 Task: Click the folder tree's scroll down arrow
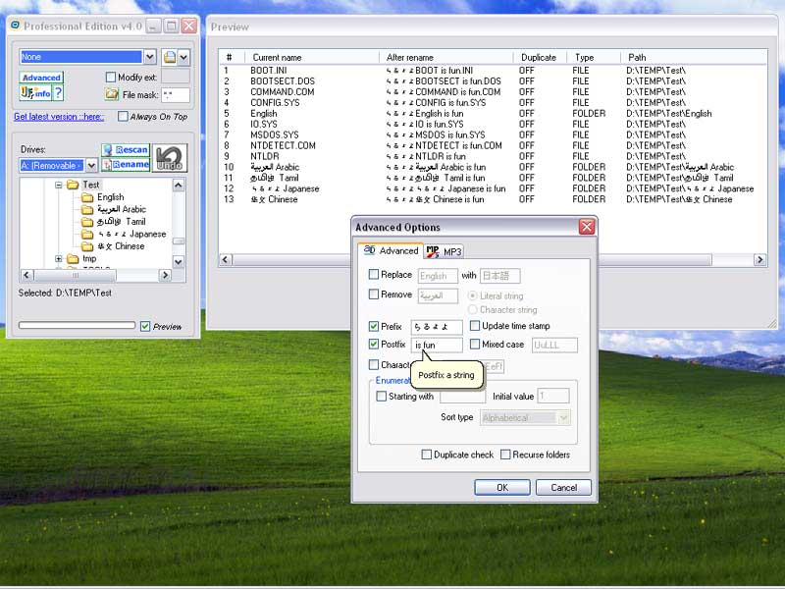coord(179,261)
